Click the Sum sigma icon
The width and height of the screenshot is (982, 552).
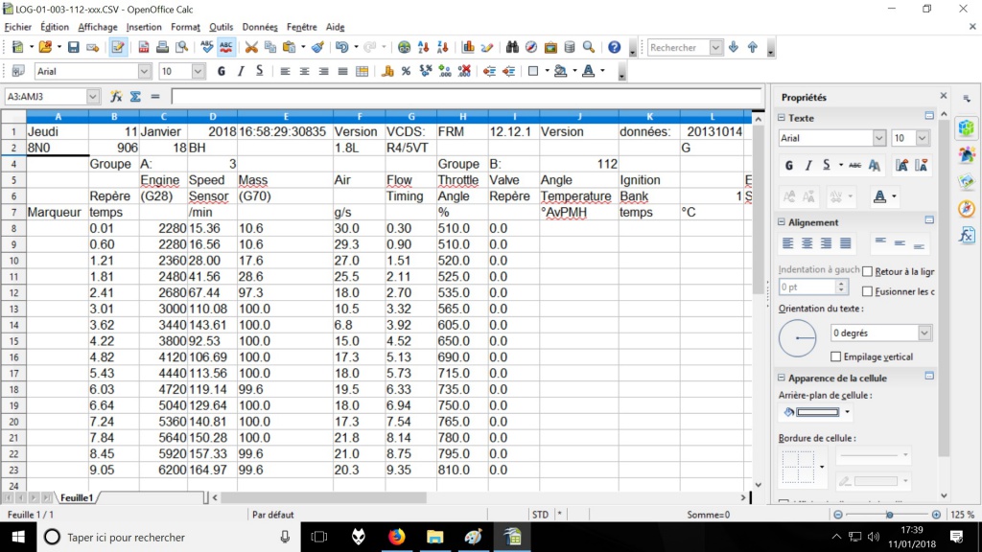pos(135,97)
